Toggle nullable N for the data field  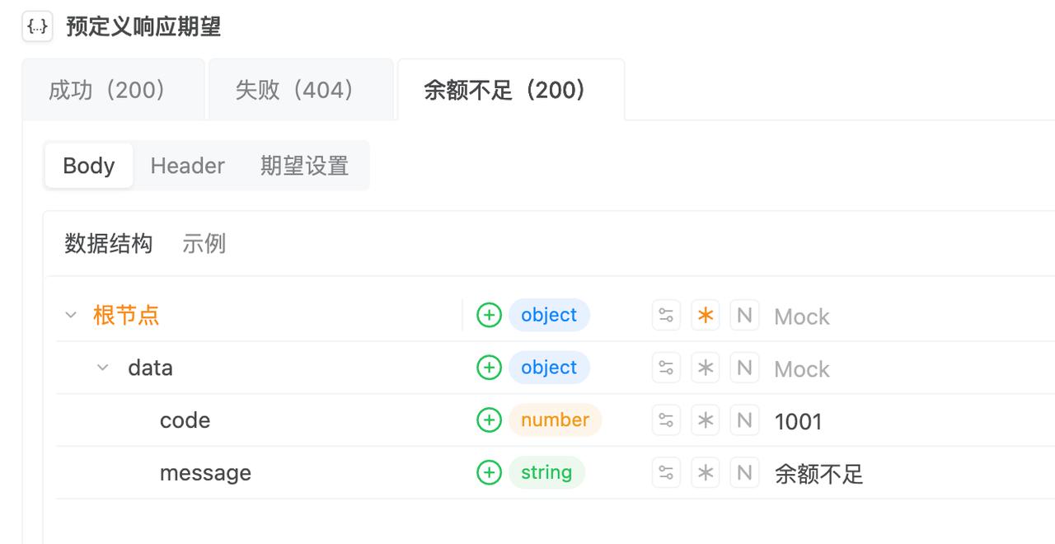(744, 368)
